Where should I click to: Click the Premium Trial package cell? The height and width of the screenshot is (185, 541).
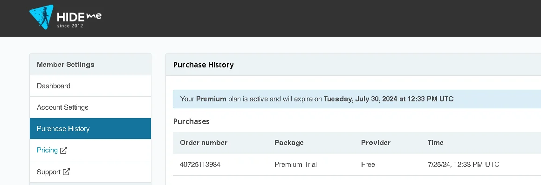tap(296, 165)
